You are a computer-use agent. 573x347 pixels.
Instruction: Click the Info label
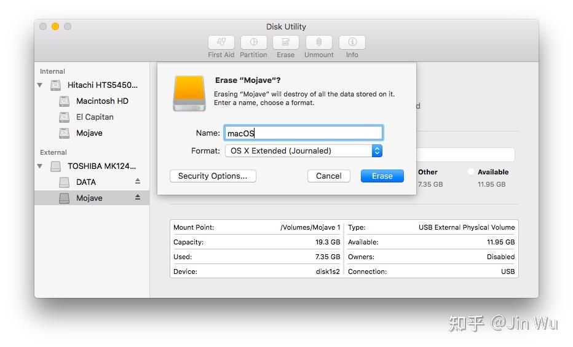[x=352, y=55]
